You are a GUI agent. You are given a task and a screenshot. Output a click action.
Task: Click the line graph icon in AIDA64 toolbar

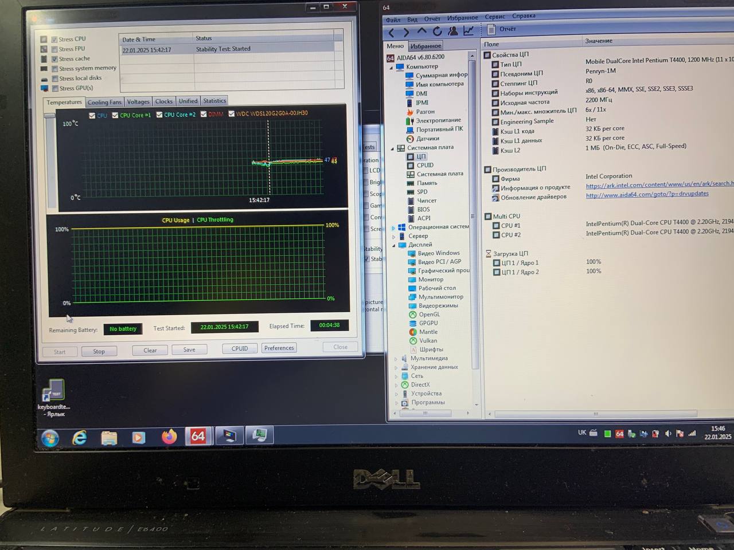(468, 30)
